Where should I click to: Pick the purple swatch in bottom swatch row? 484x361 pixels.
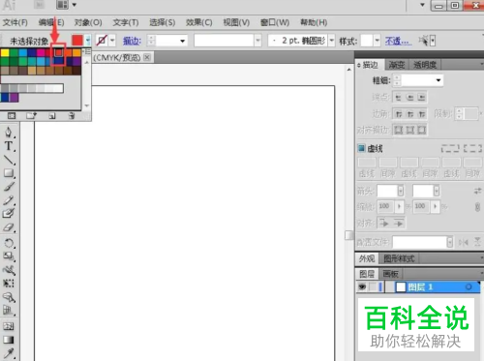[14, 97]
